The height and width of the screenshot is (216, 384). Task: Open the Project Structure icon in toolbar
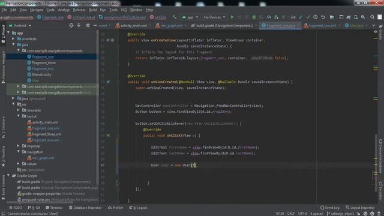pos(332,17)
